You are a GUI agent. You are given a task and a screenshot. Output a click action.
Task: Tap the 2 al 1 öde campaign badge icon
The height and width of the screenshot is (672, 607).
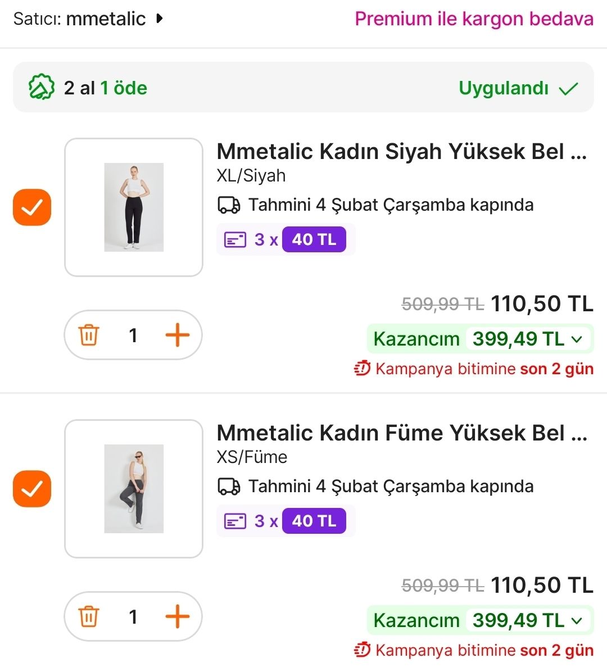[41, 88]
